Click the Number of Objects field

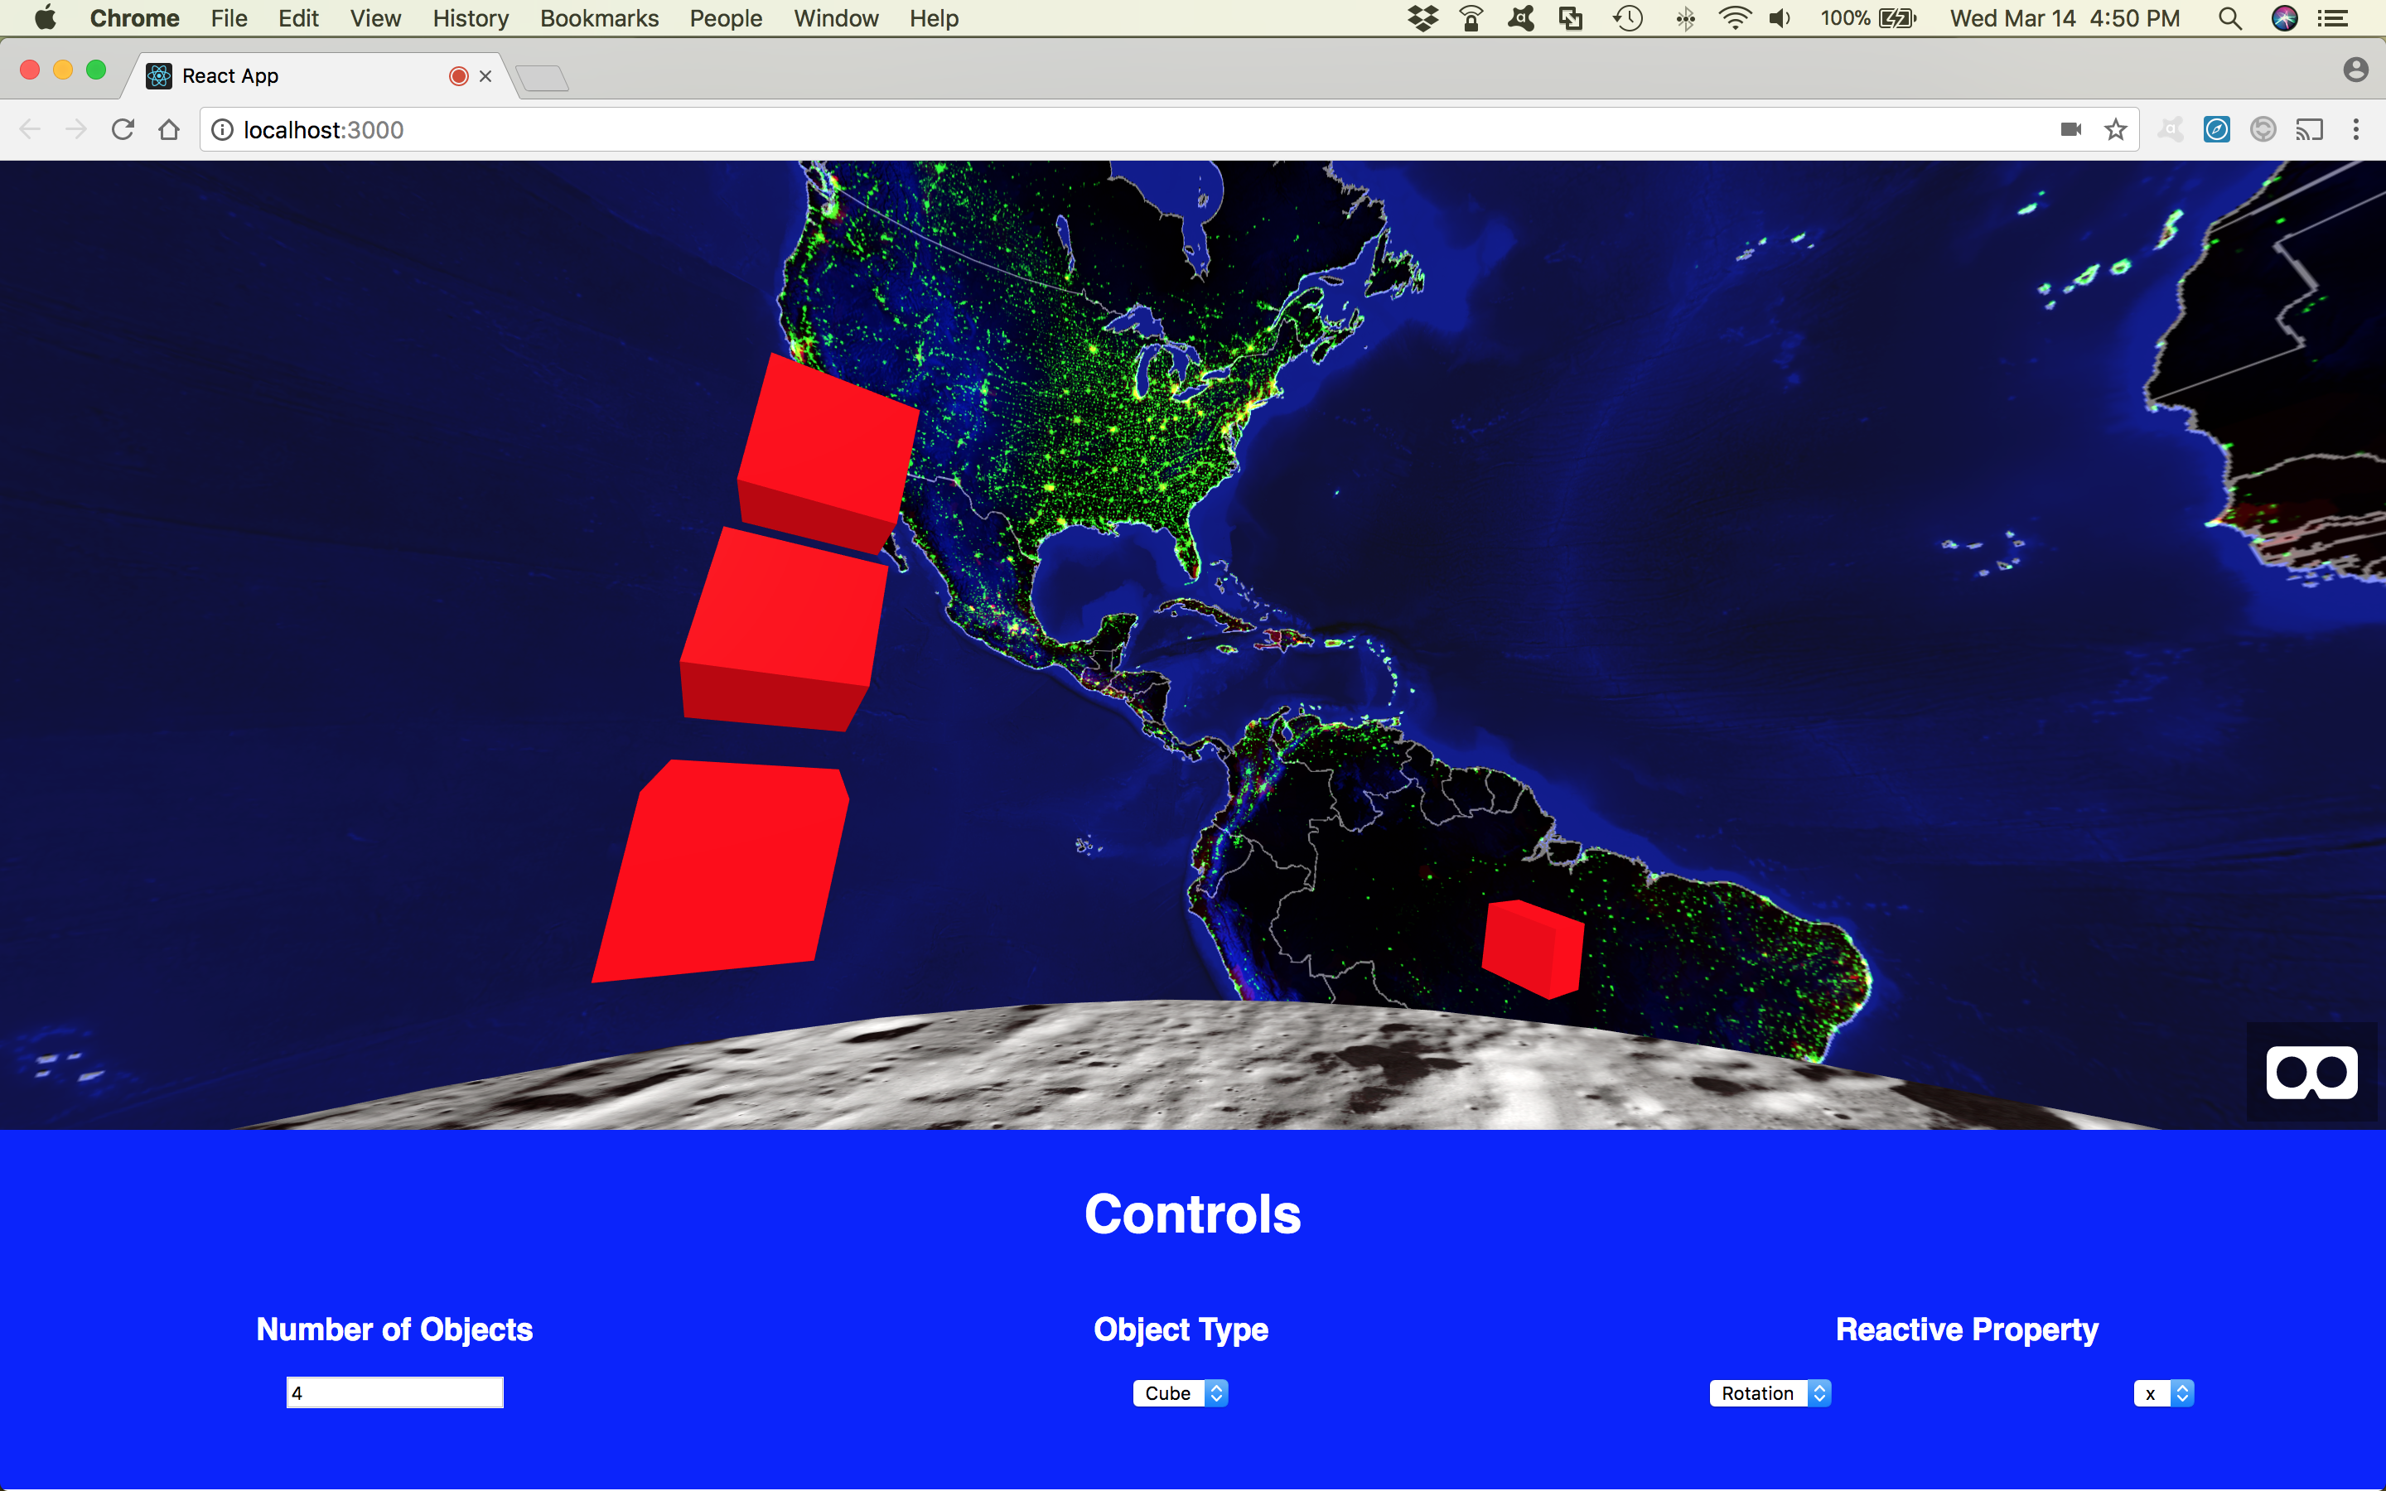click(x=394, y=1392)
